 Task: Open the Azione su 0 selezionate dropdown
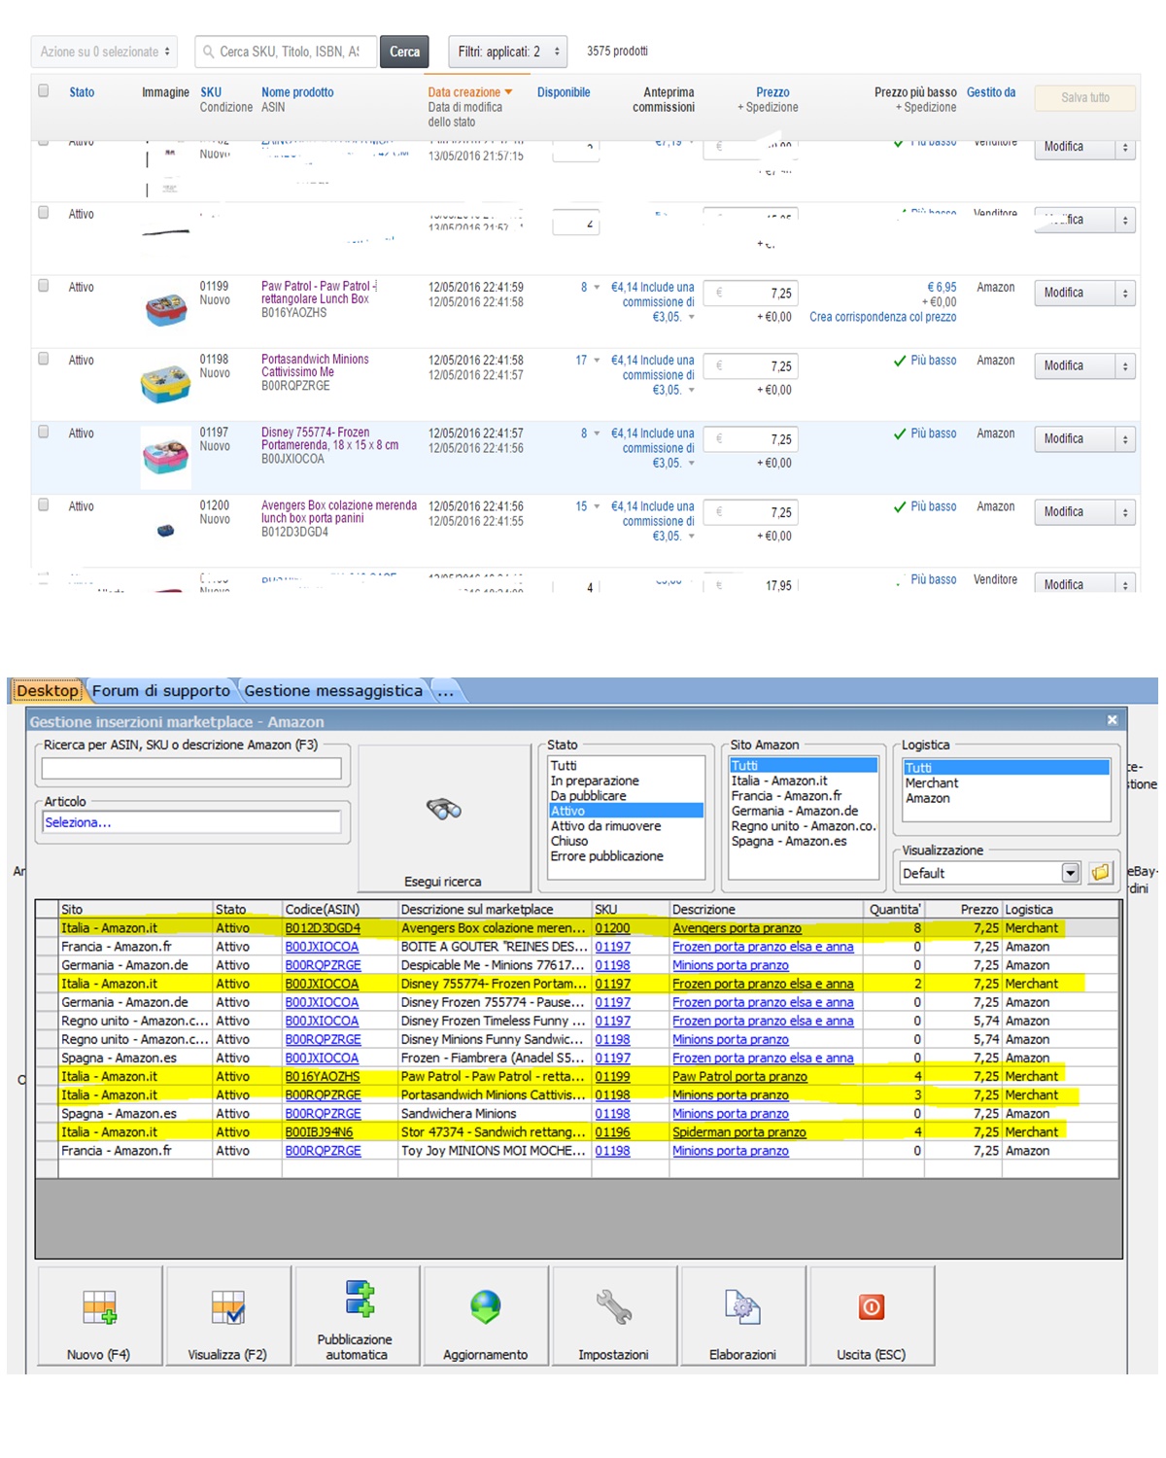(x=105, y=52)
